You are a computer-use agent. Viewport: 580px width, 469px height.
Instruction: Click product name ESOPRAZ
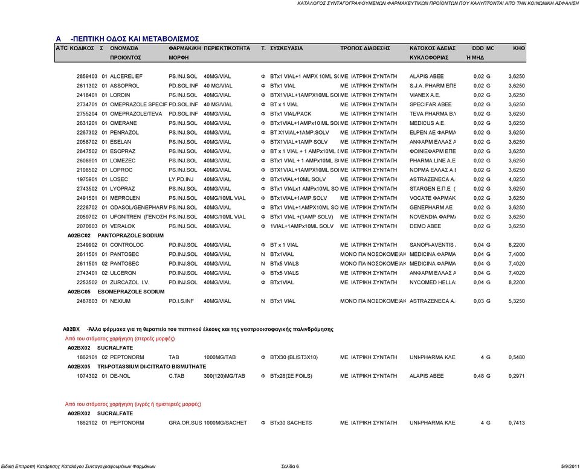point(123,151)
